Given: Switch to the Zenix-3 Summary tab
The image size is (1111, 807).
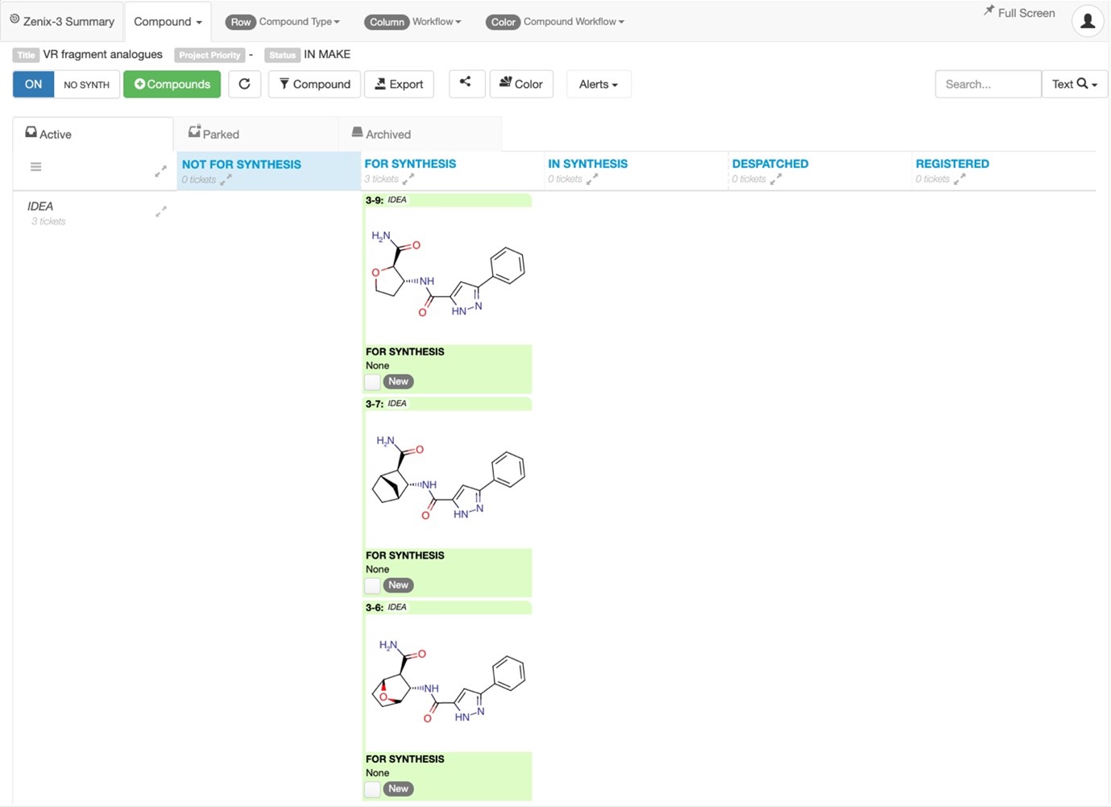Looking at the screenshot, I should (62, 22).
